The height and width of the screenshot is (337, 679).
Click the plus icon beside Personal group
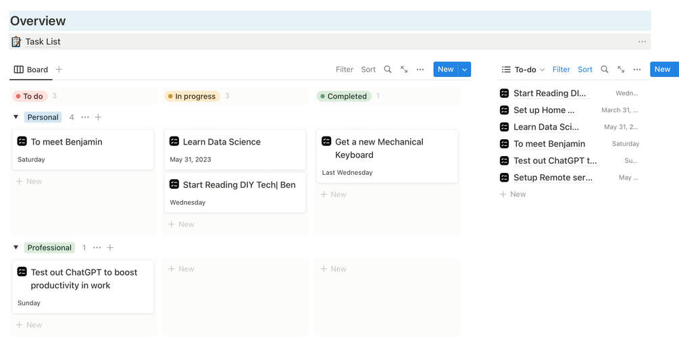pyautogui.click(x=98, y=118)
